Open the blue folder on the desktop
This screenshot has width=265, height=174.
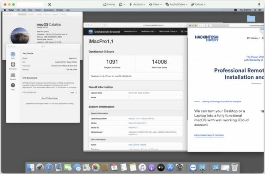251,18
